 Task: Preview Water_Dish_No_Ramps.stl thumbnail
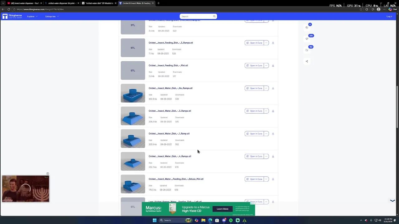click(x=133, y=93)
